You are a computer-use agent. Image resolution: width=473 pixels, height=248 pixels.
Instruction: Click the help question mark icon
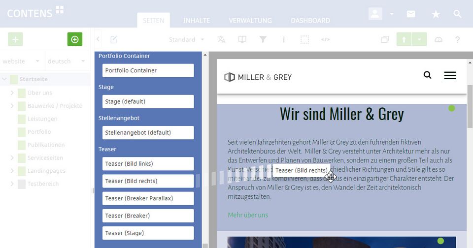click(457, 39)
